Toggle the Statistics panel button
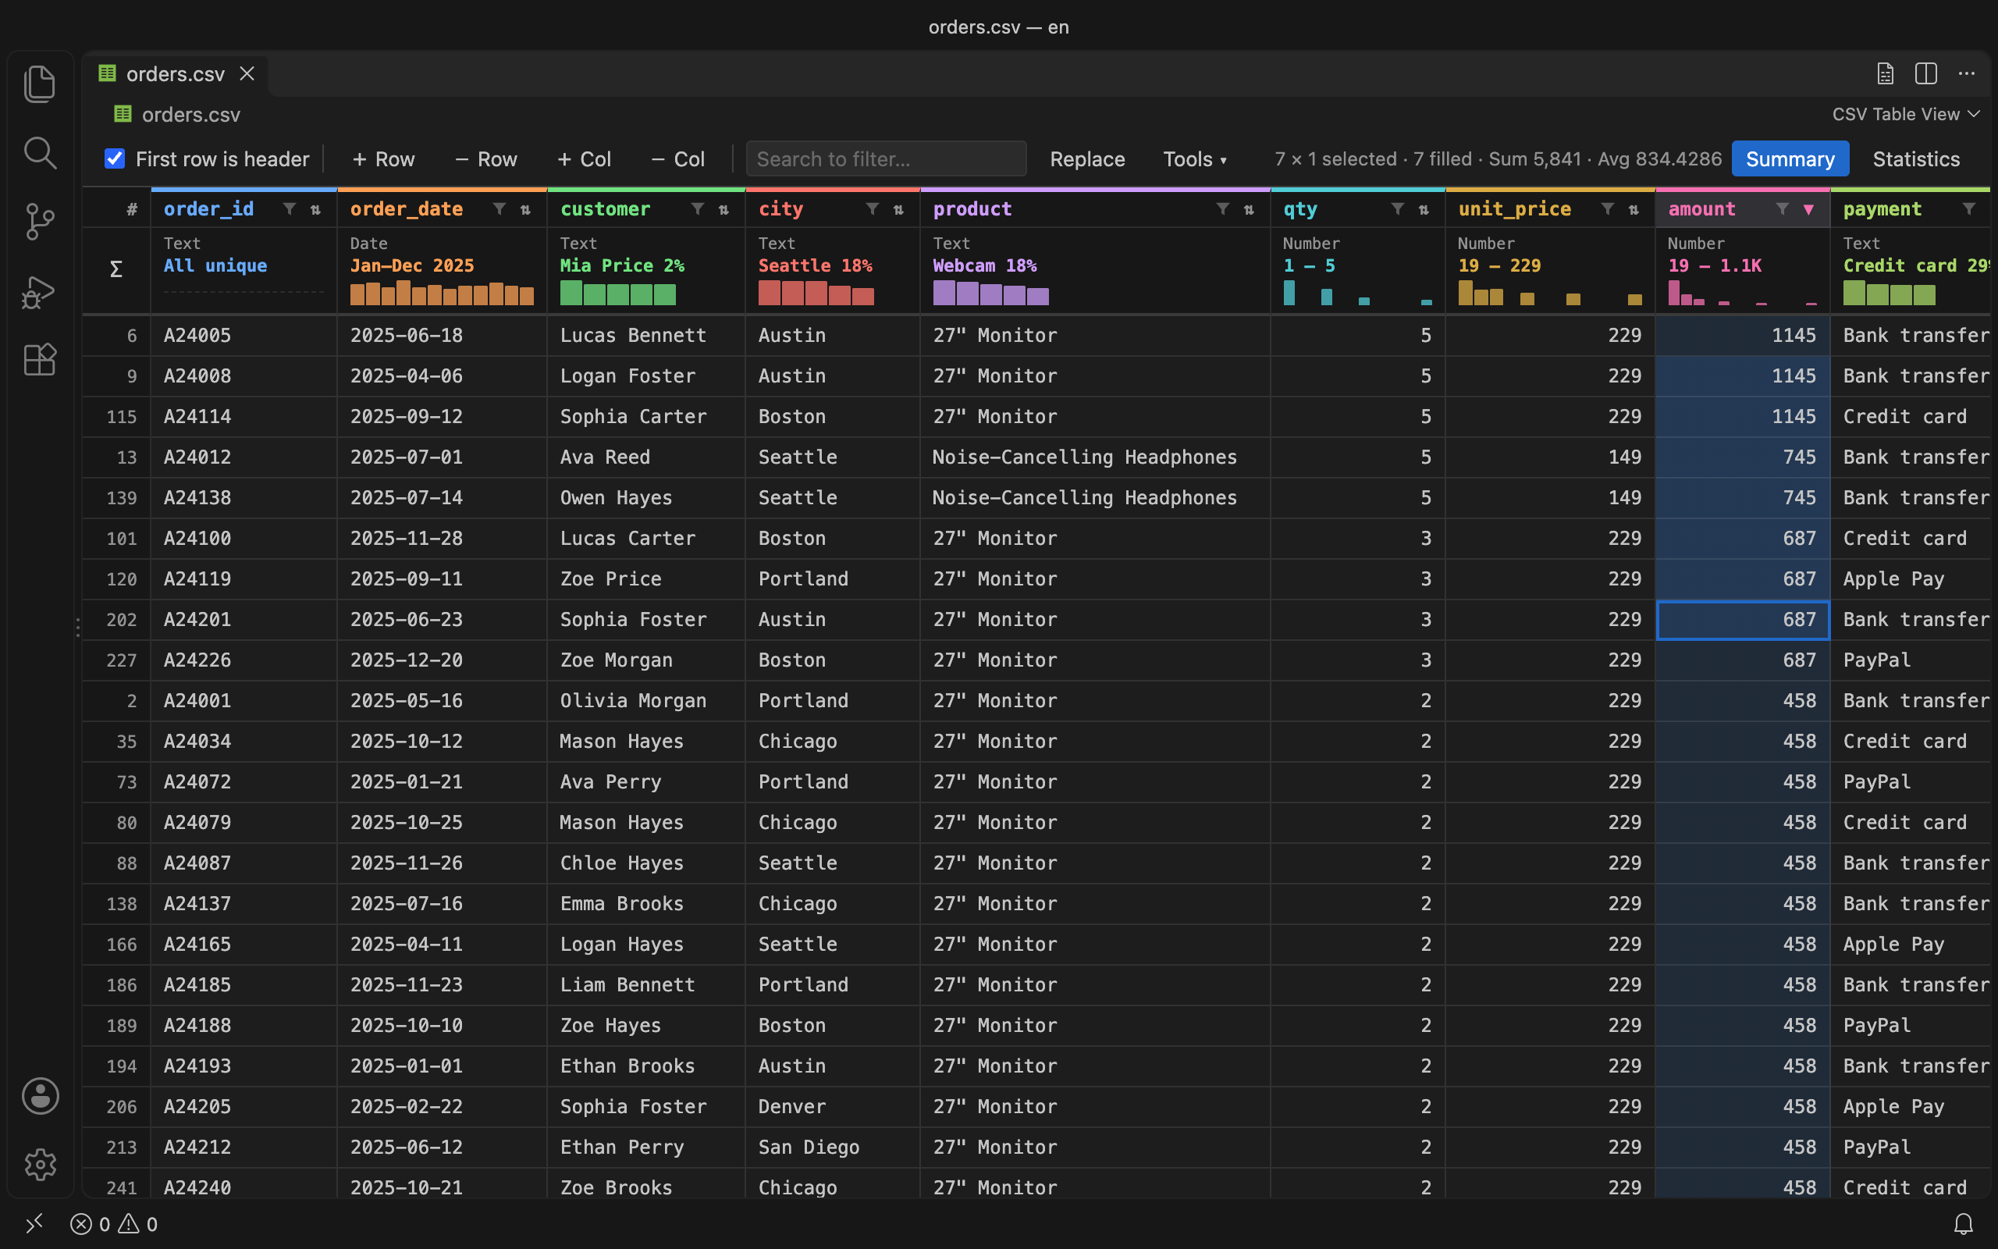This screenshot has height=1249, width=1998. tap(1915, 158)
